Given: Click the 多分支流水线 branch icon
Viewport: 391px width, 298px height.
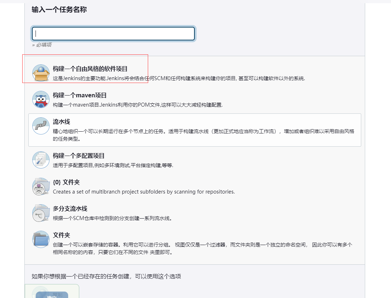Looking at the screenshot, I should pos(41,213).
